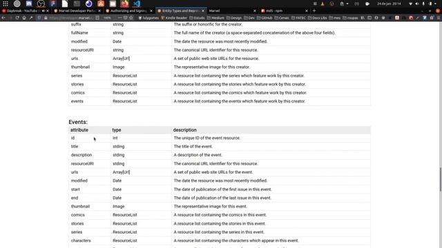Open the volume icon in system tray
The height and width of the screenshot is (248, 442).
pos(417,3)
